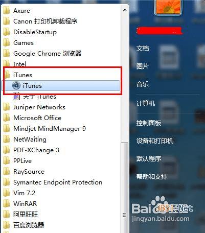Click the scrollbar up arrow in programs list
The height and width of the screenshot is (233, 205).
pyautogui.click(x=125, y=10)
